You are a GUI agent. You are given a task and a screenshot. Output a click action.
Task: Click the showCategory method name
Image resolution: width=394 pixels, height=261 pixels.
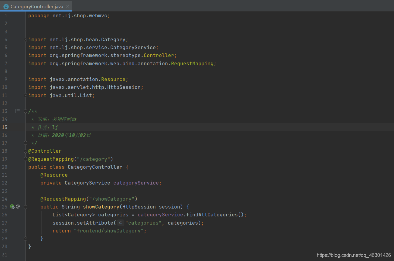click(x=101, y=207)
